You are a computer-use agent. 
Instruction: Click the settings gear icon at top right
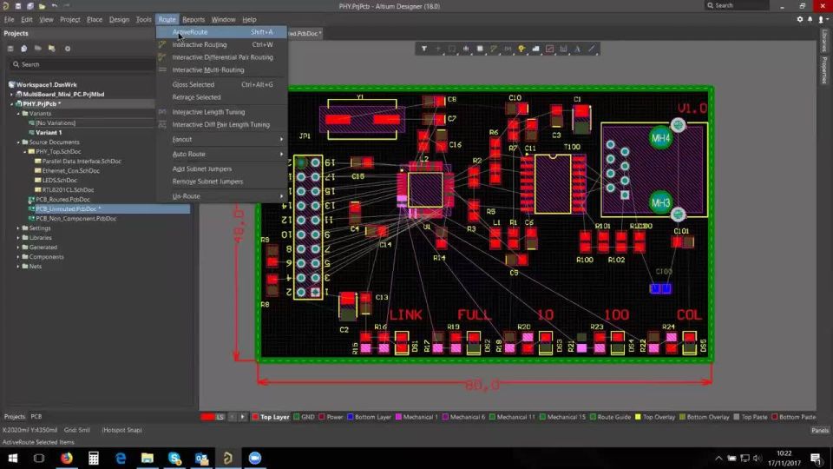pos(799,19)
